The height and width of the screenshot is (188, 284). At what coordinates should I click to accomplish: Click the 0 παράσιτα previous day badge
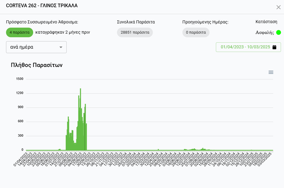(x=196, y=32)
